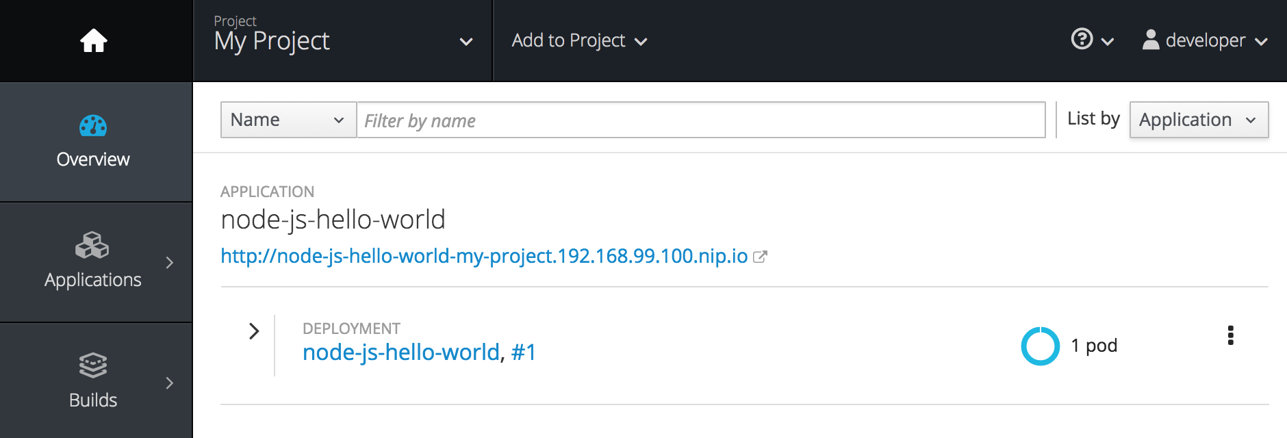Open the Add to Project menu
This screenshot has width=1287, height=438.
[579, 41]
